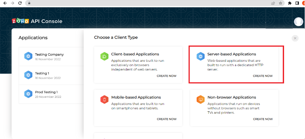Click the share page icon in the address bar

pyautogui.click(x=273, y=3)
